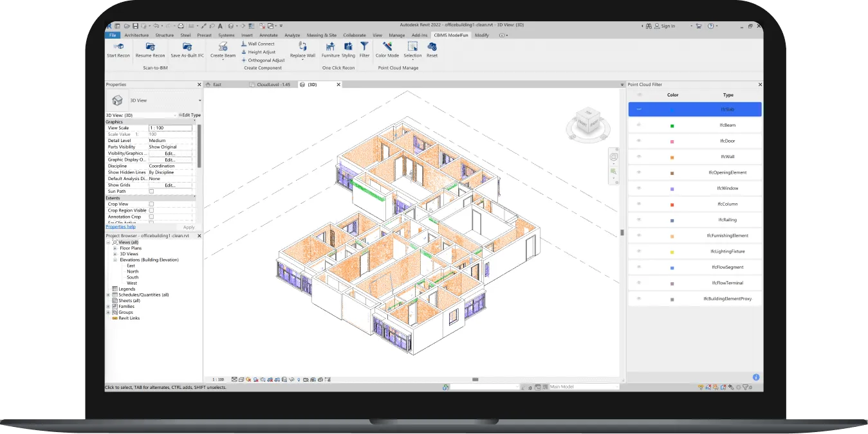Enable the Sun Path checkbox

point(152,192)
